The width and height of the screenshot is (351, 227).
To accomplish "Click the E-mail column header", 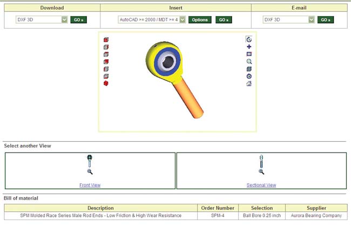I will (x=299, y=8).
